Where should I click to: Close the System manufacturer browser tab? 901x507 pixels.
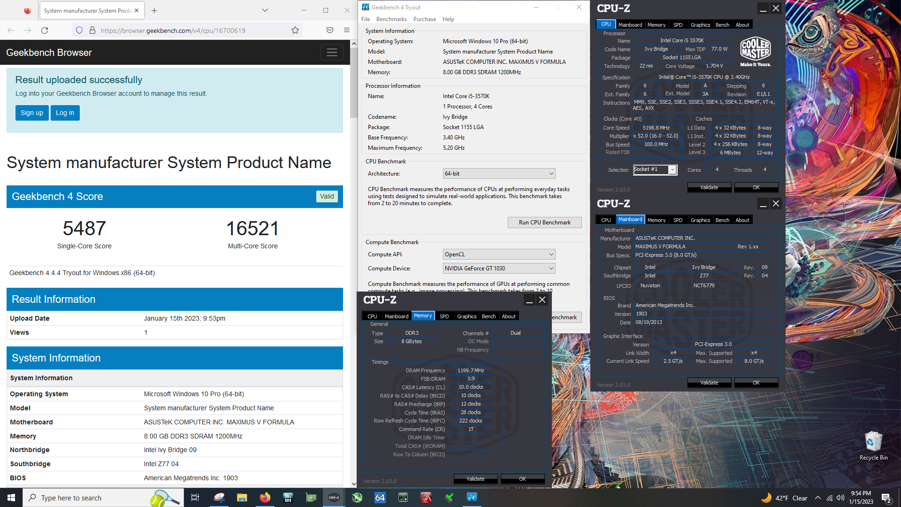tap(137, 10)
